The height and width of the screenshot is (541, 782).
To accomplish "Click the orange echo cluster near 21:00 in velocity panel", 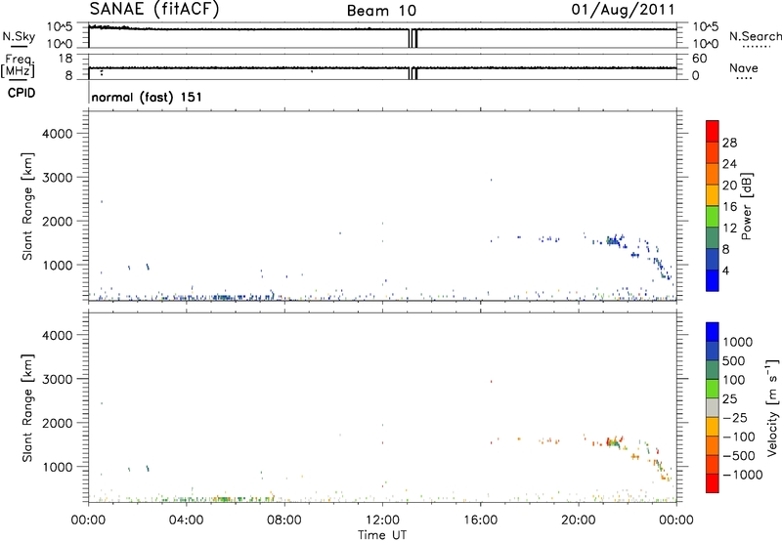I will [x=615, y=441].
